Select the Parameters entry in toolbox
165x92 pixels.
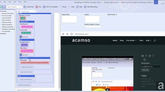[3, 34]
